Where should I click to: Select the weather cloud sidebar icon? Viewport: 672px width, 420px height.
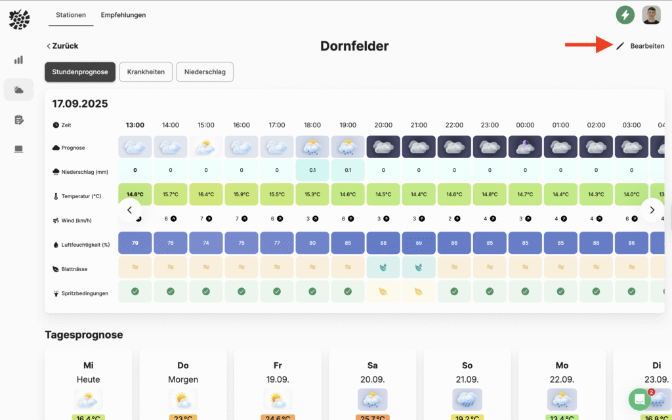click(x=18, y=90)
